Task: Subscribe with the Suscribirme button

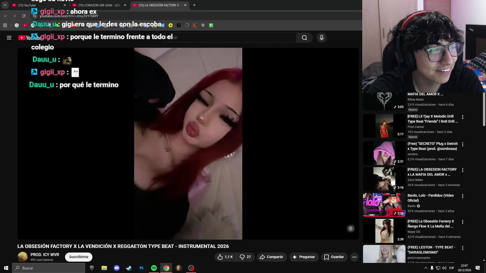Action: point(79,257)
